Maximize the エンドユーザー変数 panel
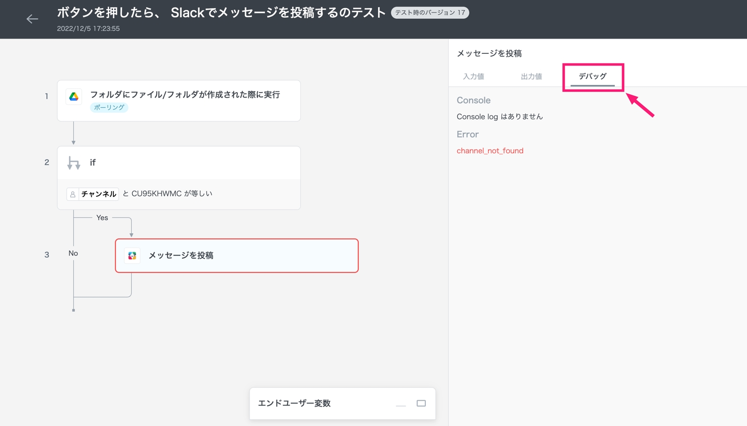Screen dimensions: 747x426 [x=421, y=403]
